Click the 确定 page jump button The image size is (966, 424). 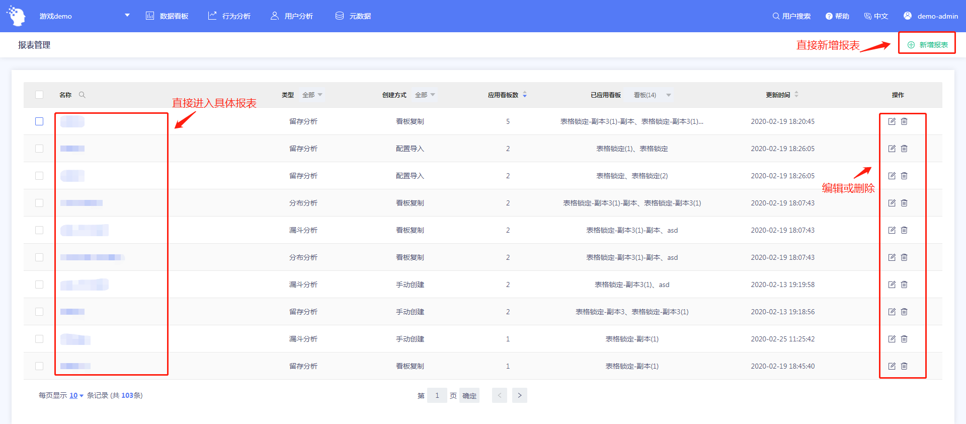pos(469,395)
